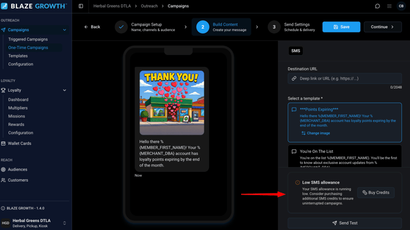Viewport: 410px width, 230px height.
Task: Click the Thank You preview image
Action: click(172, 103)
